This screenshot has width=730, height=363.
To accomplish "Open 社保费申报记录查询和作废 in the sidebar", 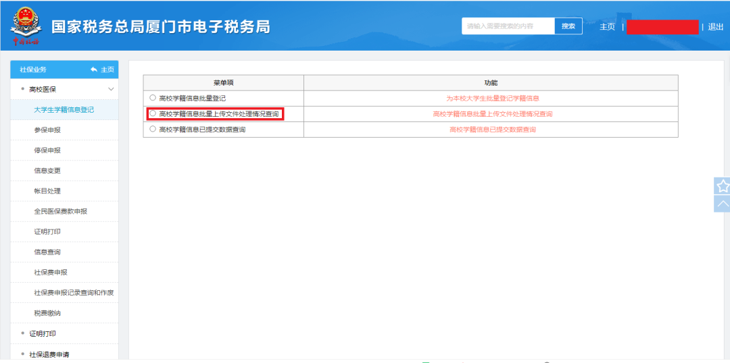I will (x=64, y=293).
